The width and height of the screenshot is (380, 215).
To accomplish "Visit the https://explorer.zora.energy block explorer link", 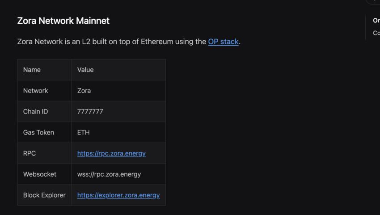I will click(x=118, y=195).
